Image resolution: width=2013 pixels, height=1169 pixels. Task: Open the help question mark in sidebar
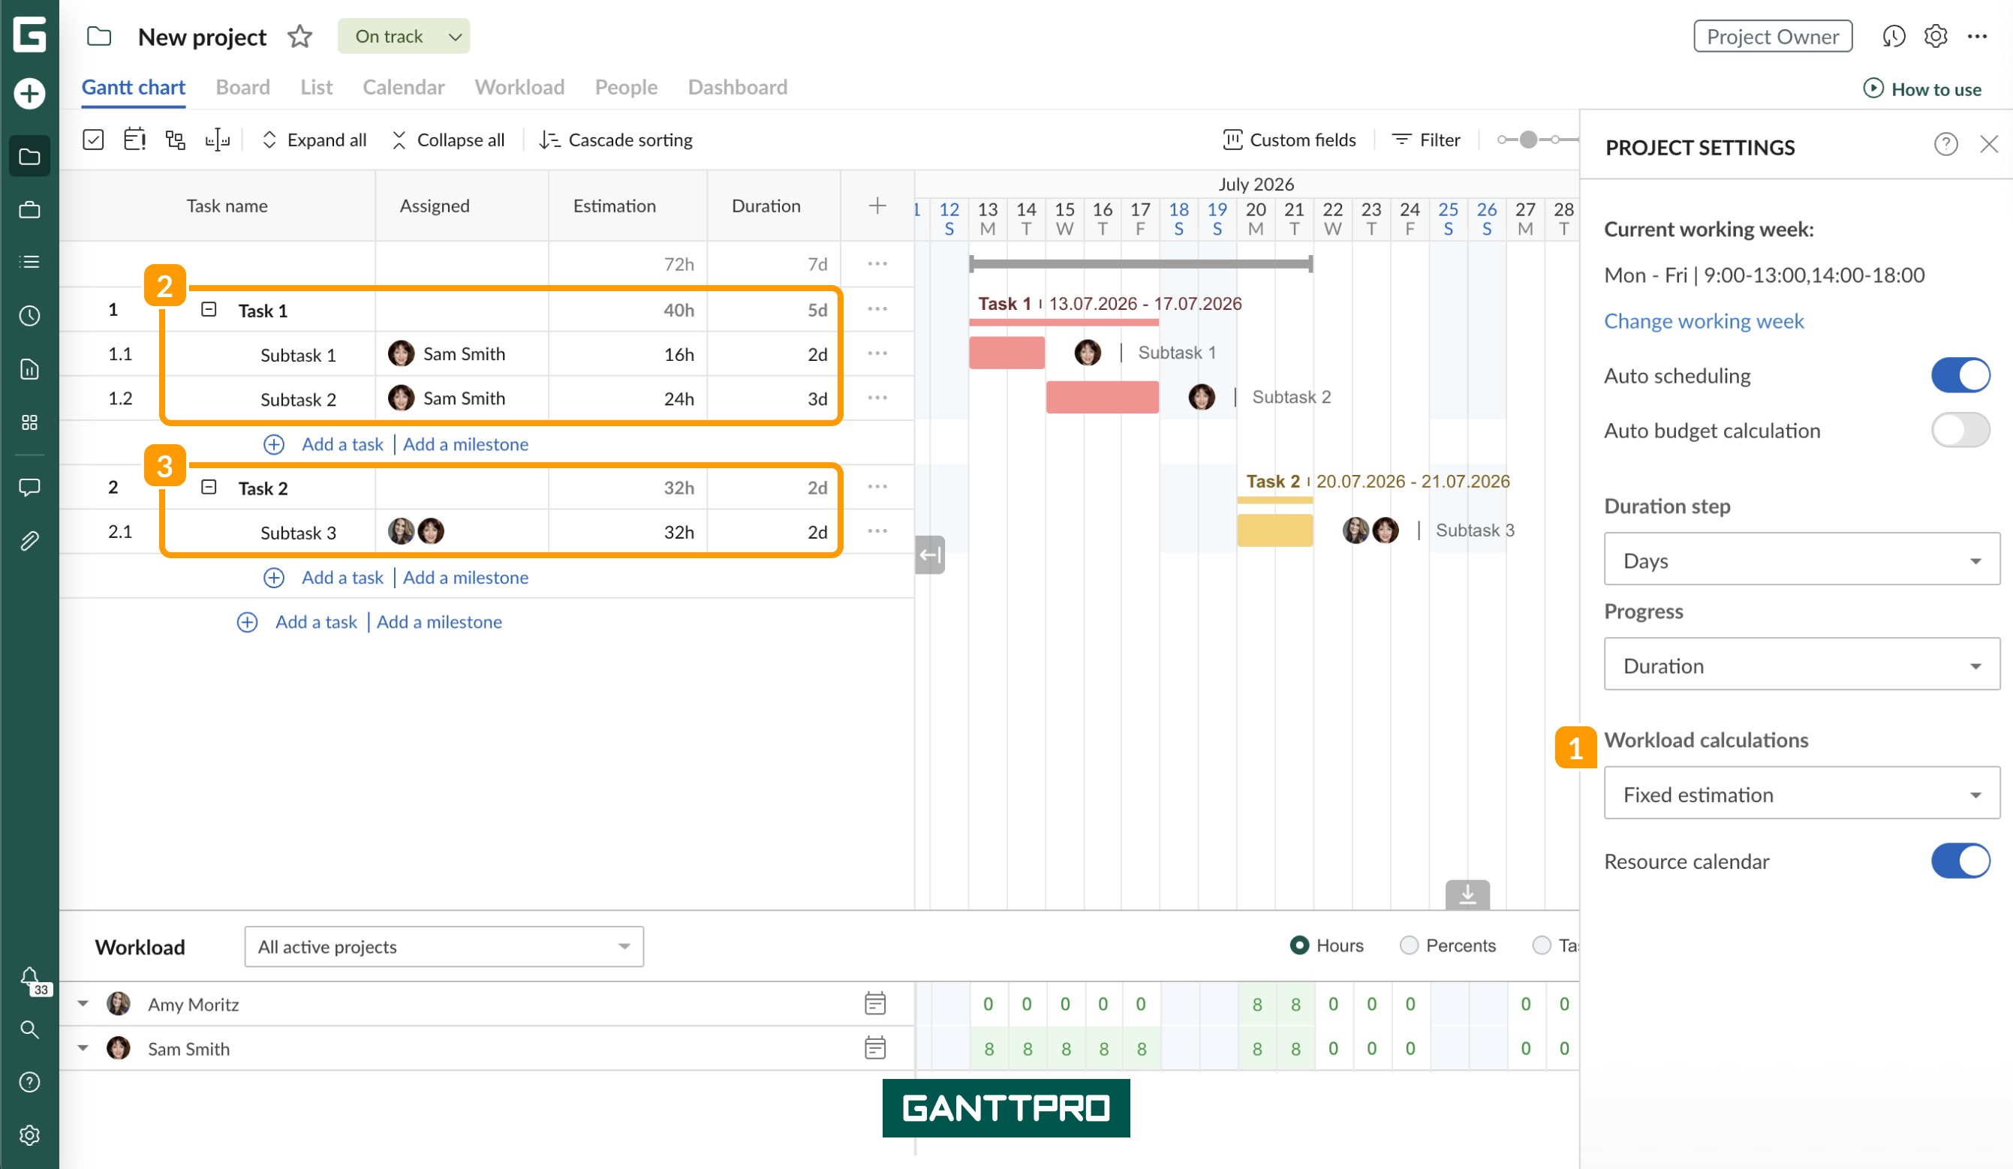tap(29, 1082)
